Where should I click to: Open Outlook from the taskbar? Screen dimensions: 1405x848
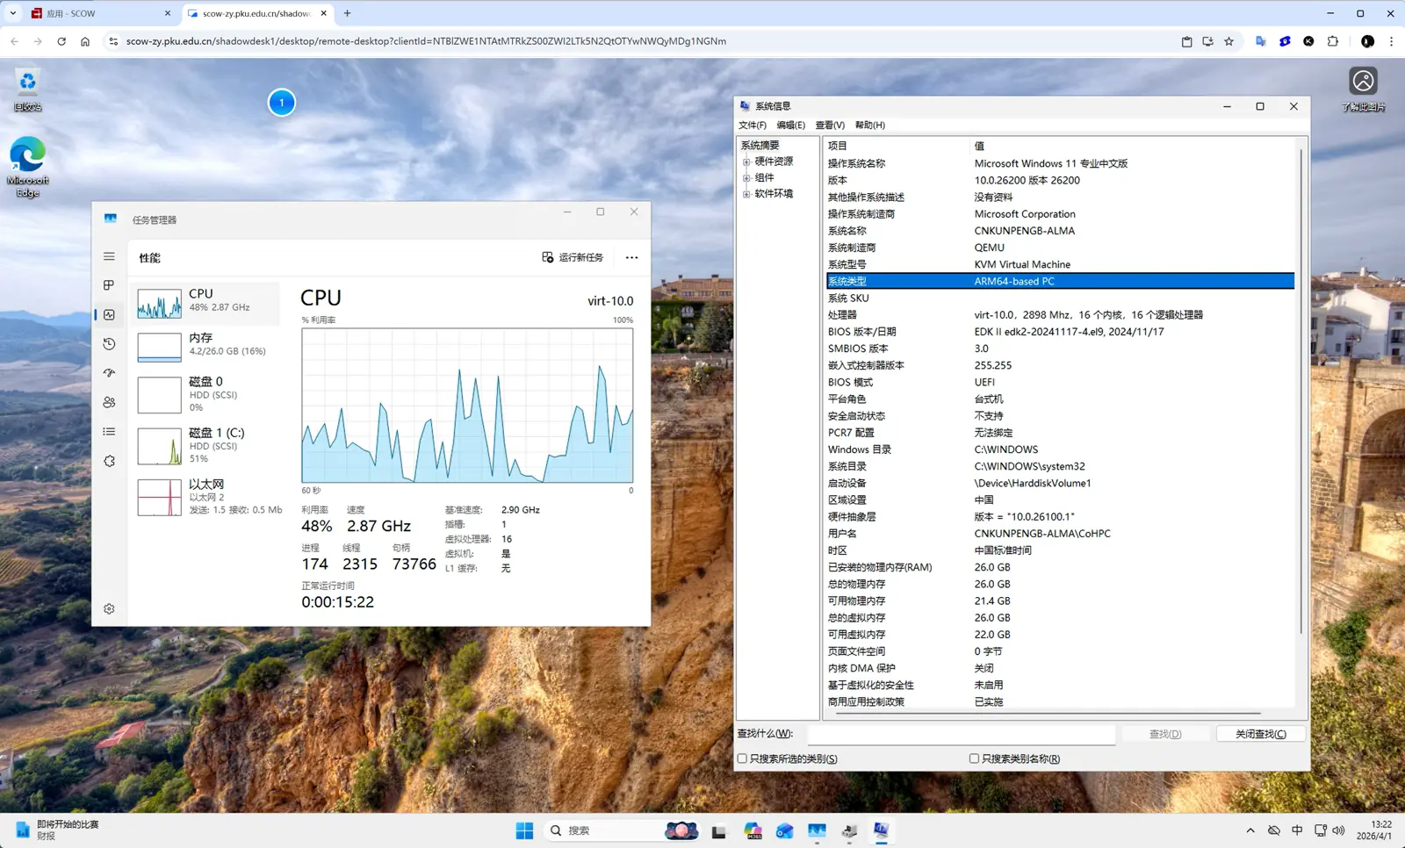click(784, 830)
